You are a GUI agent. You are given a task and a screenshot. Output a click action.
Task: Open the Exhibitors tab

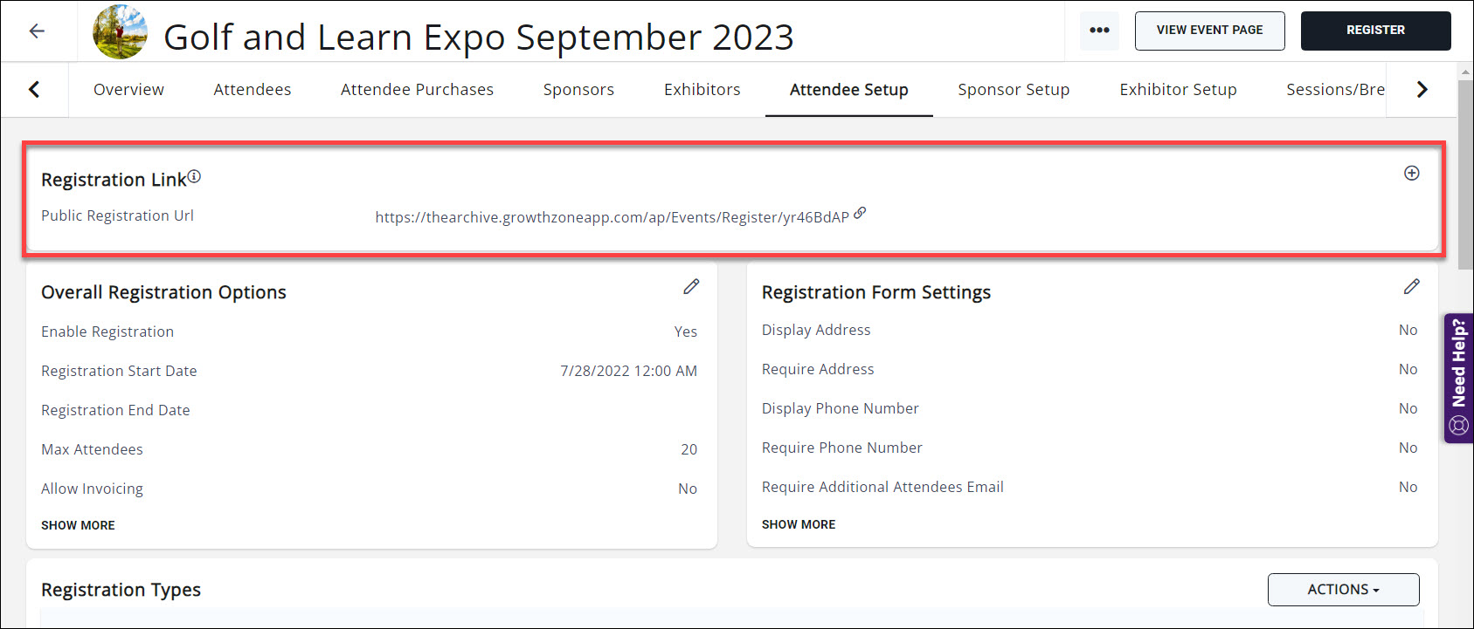point(702,90)
